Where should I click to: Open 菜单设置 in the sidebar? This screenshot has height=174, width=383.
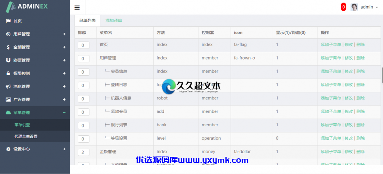click(22, 125)
